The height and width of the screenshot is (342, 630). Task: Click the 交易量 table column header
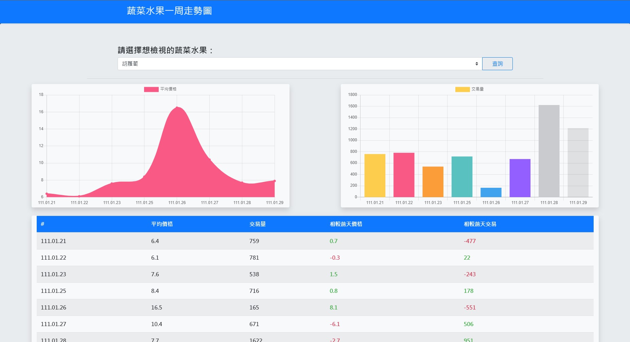[258, 224]
